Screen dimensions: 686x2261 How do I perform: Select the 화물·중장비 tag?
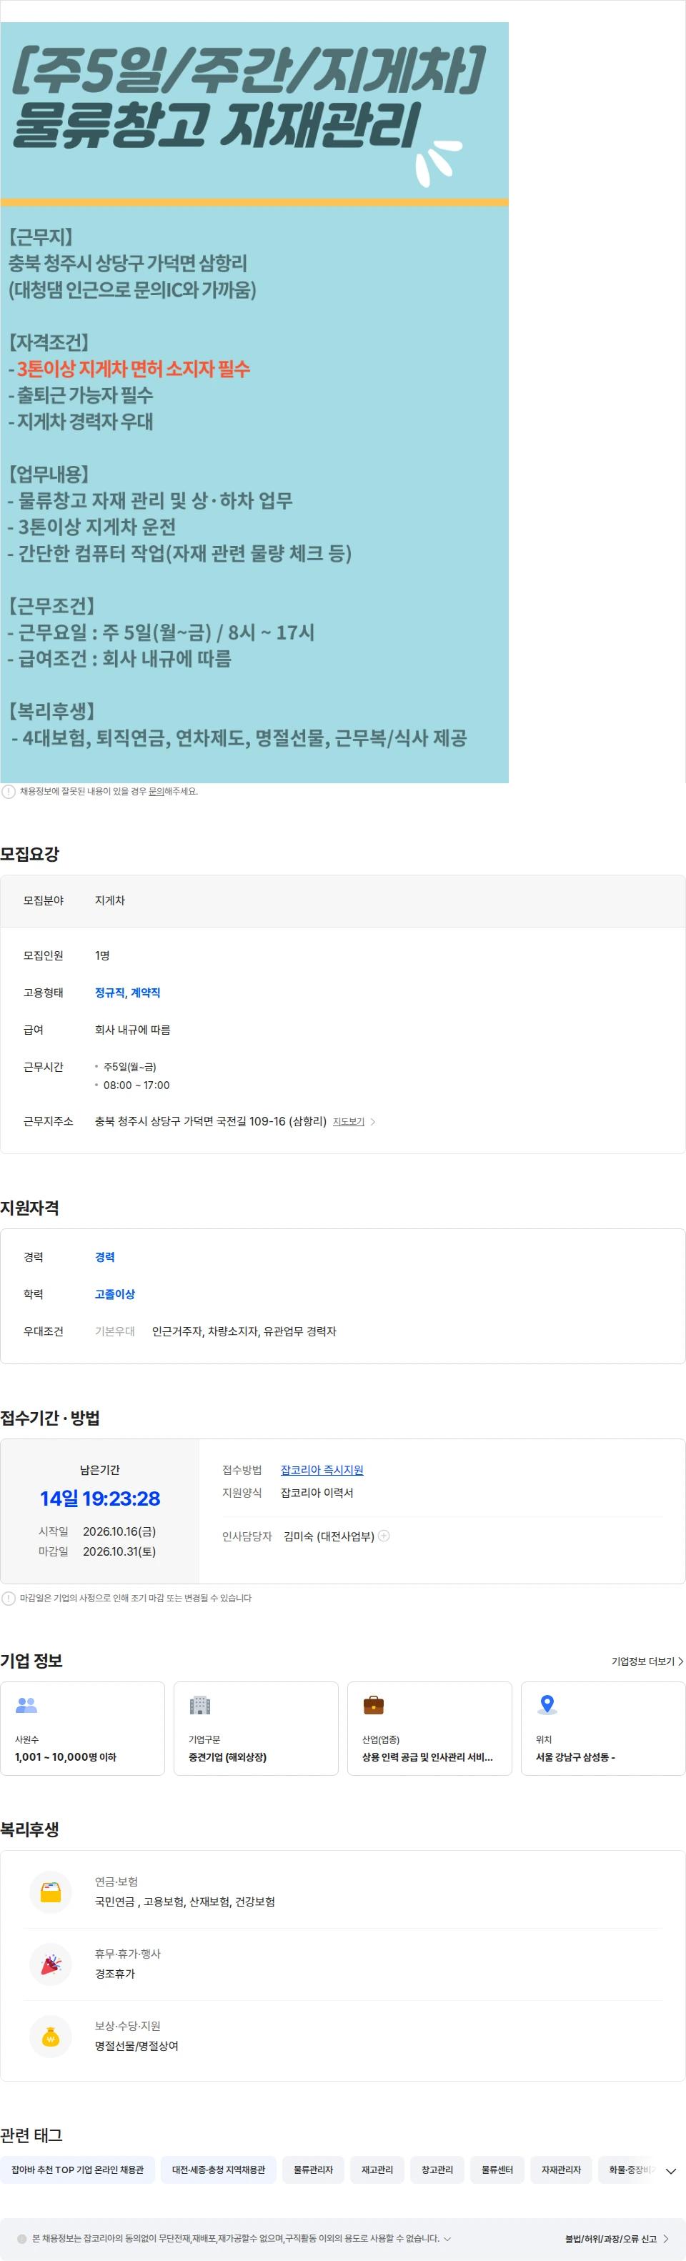pos(628,2169)
